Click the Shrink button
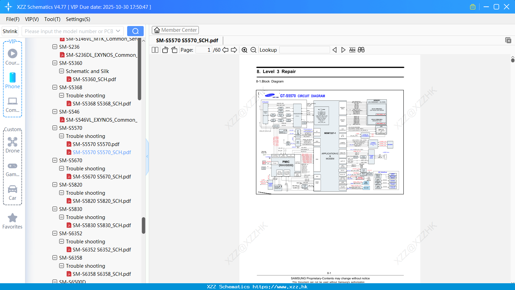515x290 pixels. coord(10,31)
